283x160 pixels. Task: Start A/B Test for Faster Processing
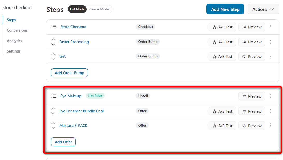coord(222,42)
